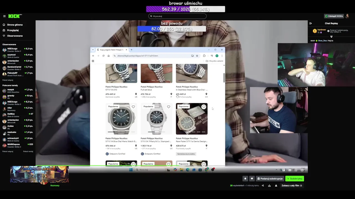355x199 pixels.
Task: Focus the Kick Wyszukaj search field
Action: click(x=177, y=16)
